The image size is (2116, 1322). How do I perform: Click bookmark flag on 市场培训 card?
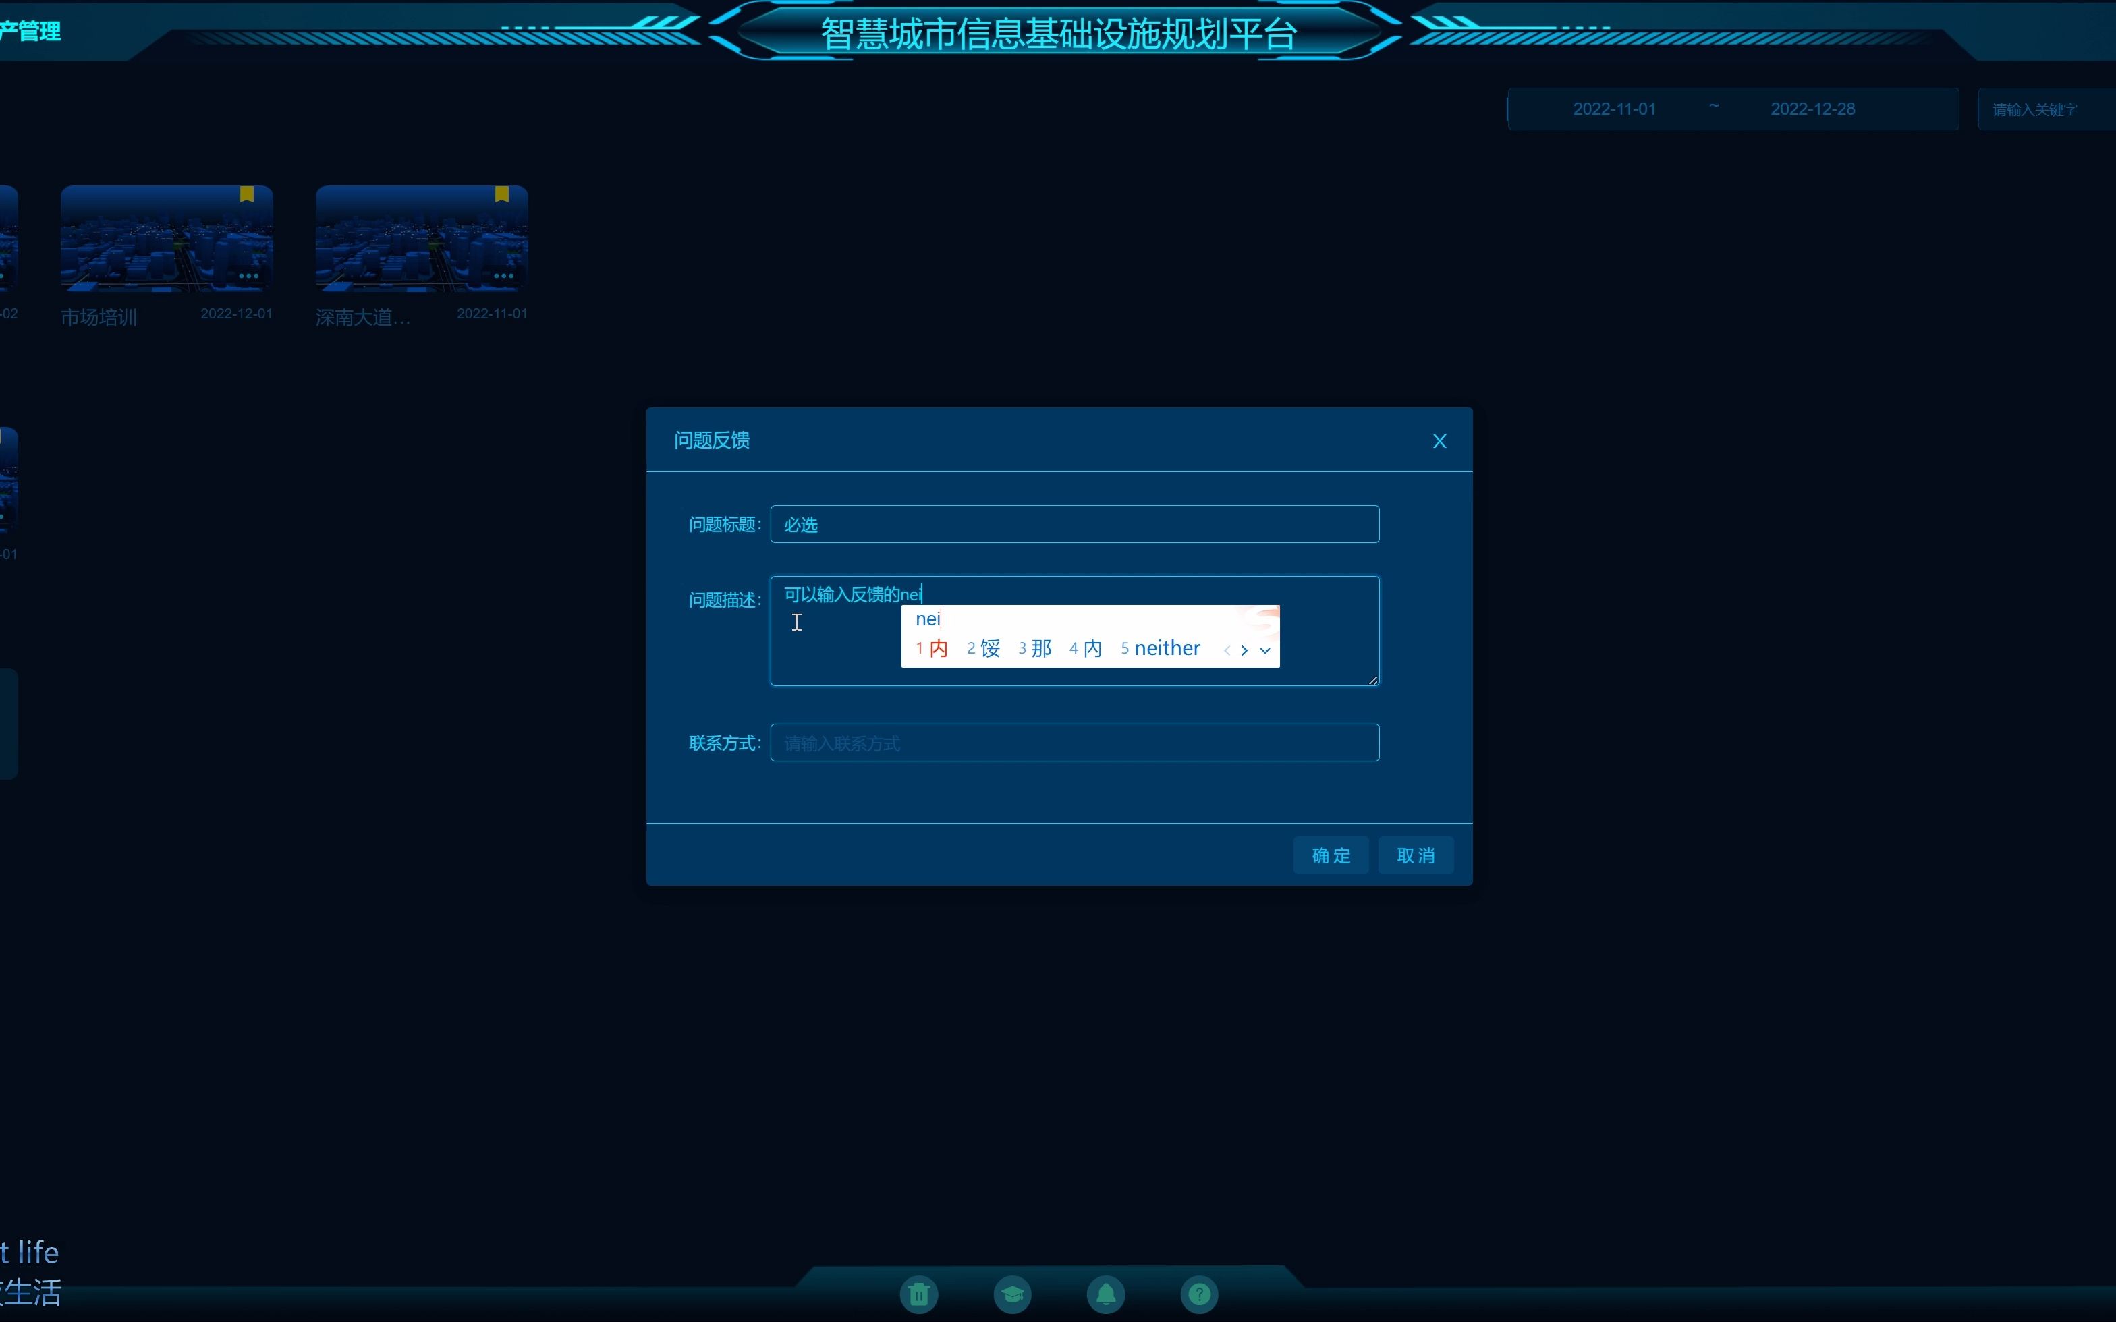pos(246,194)
